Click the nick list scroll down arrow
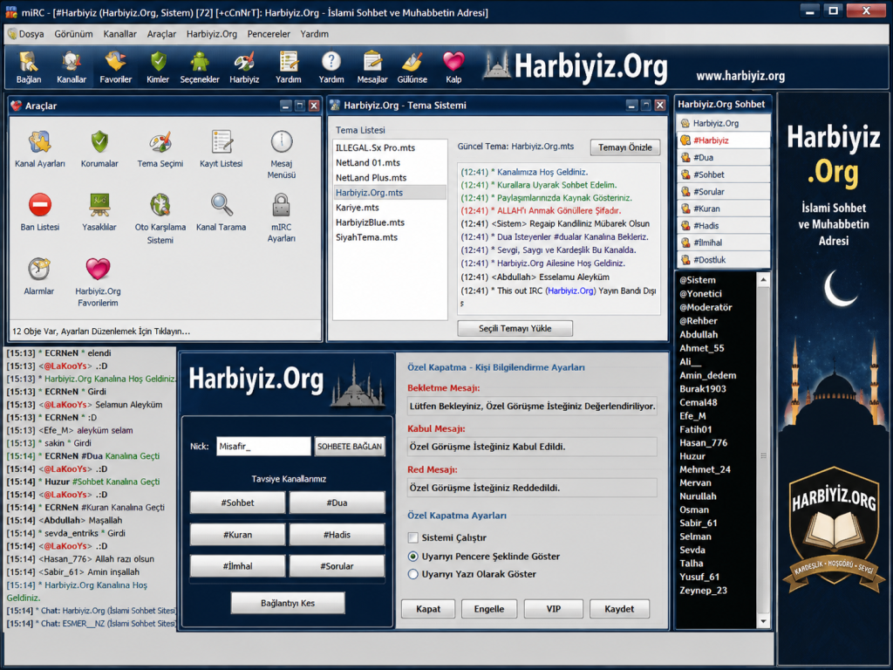Image resolution: width=893 pixels, height=670 pixels. (764, 621)
